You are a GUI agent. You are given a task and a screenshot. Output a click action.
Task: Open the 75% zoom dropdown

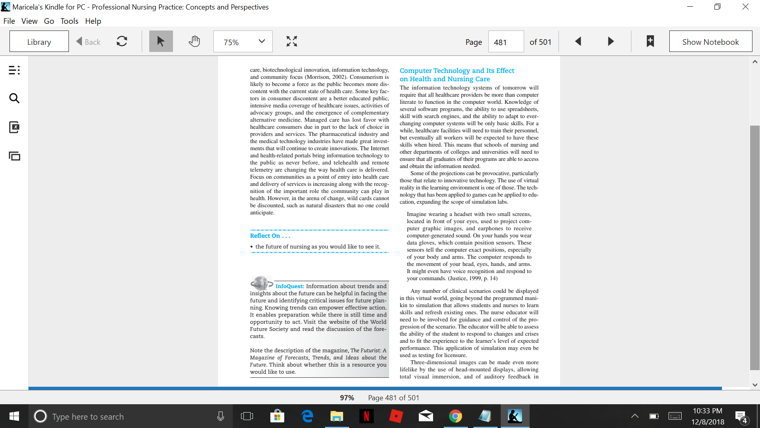tap(243, 41)
